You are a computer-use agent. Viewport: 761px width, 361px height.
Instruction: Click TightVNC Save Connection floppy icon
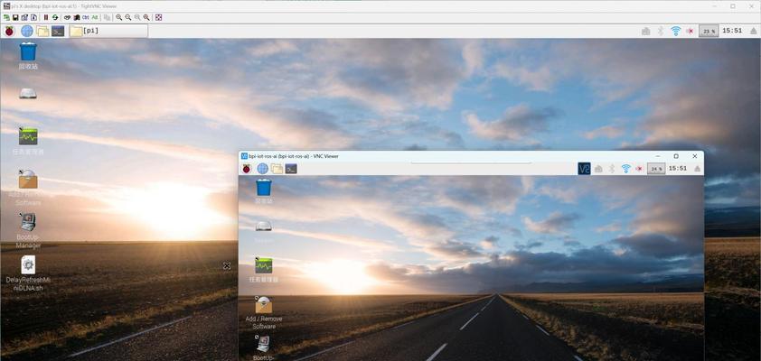click(x=15, y=17)
